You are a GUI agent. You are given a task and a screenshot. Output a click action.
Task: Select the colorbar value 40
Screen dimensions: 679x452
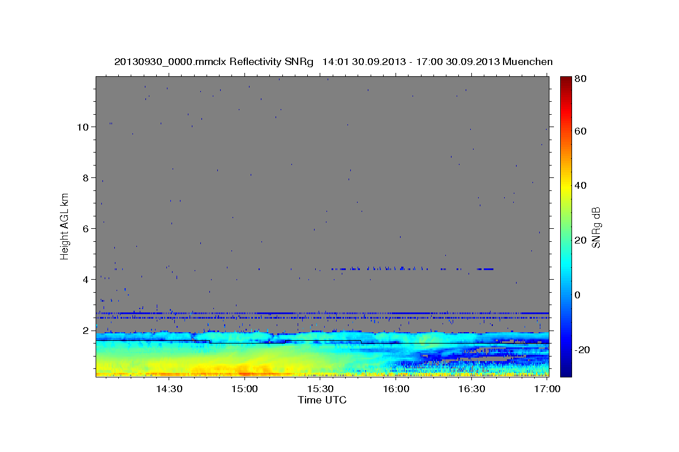pyautogui.click(x=582, y=185)
